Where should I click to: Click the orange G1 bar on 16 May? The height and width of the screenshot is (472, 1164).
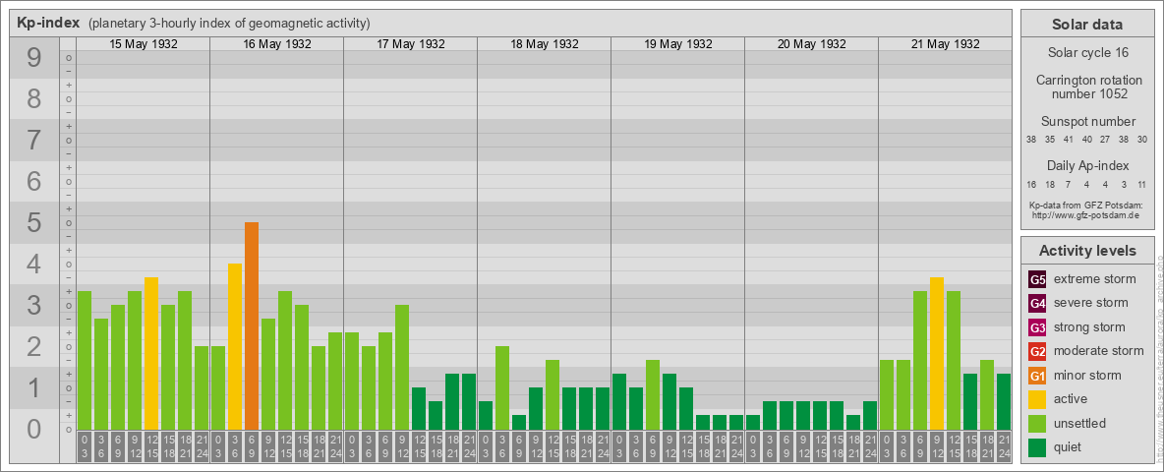click(x=252, y=325)
